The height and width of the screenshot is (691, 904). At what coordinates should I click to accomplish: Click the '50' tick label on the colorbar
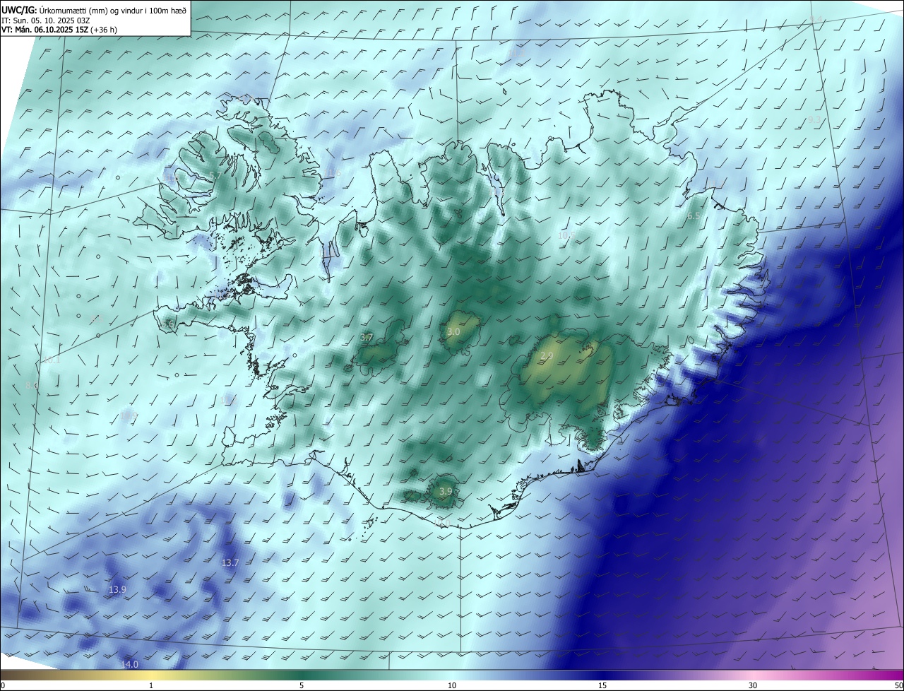click(898, 685)
